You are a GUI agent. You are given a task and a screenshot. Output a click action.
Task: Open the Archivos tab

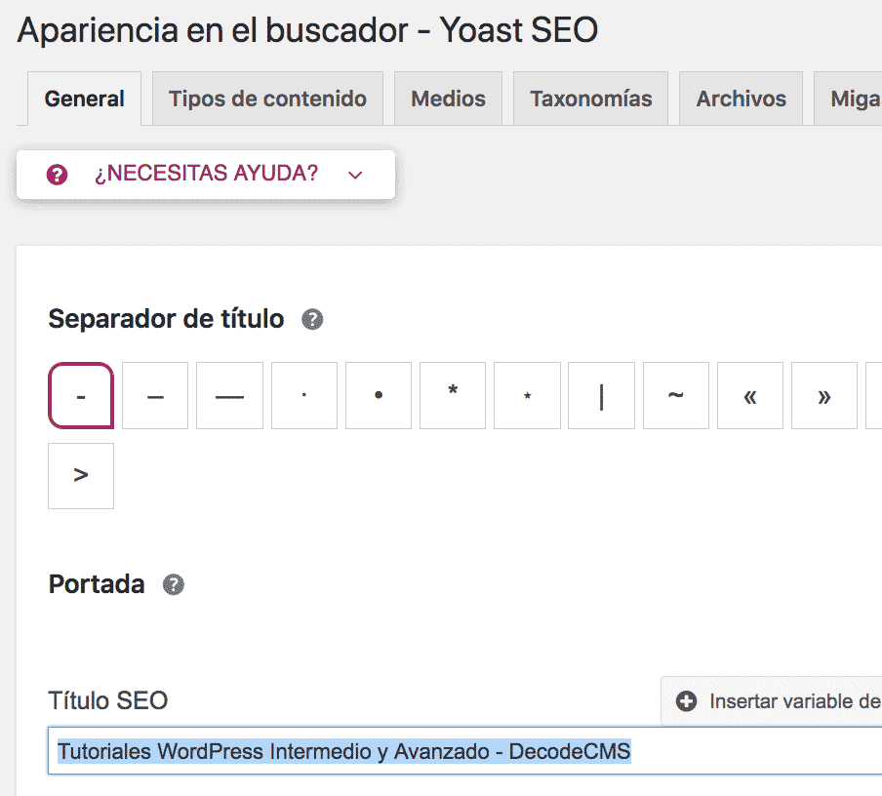[741, 99]
